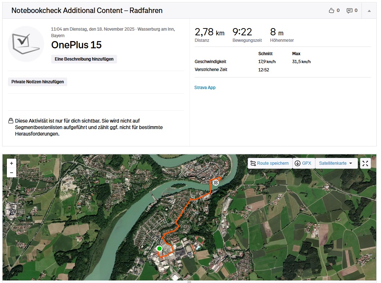The width and height of the screenshot is (381, 283).
Task: Open comments via the speech bubble icon
Action: coord(349,10)
